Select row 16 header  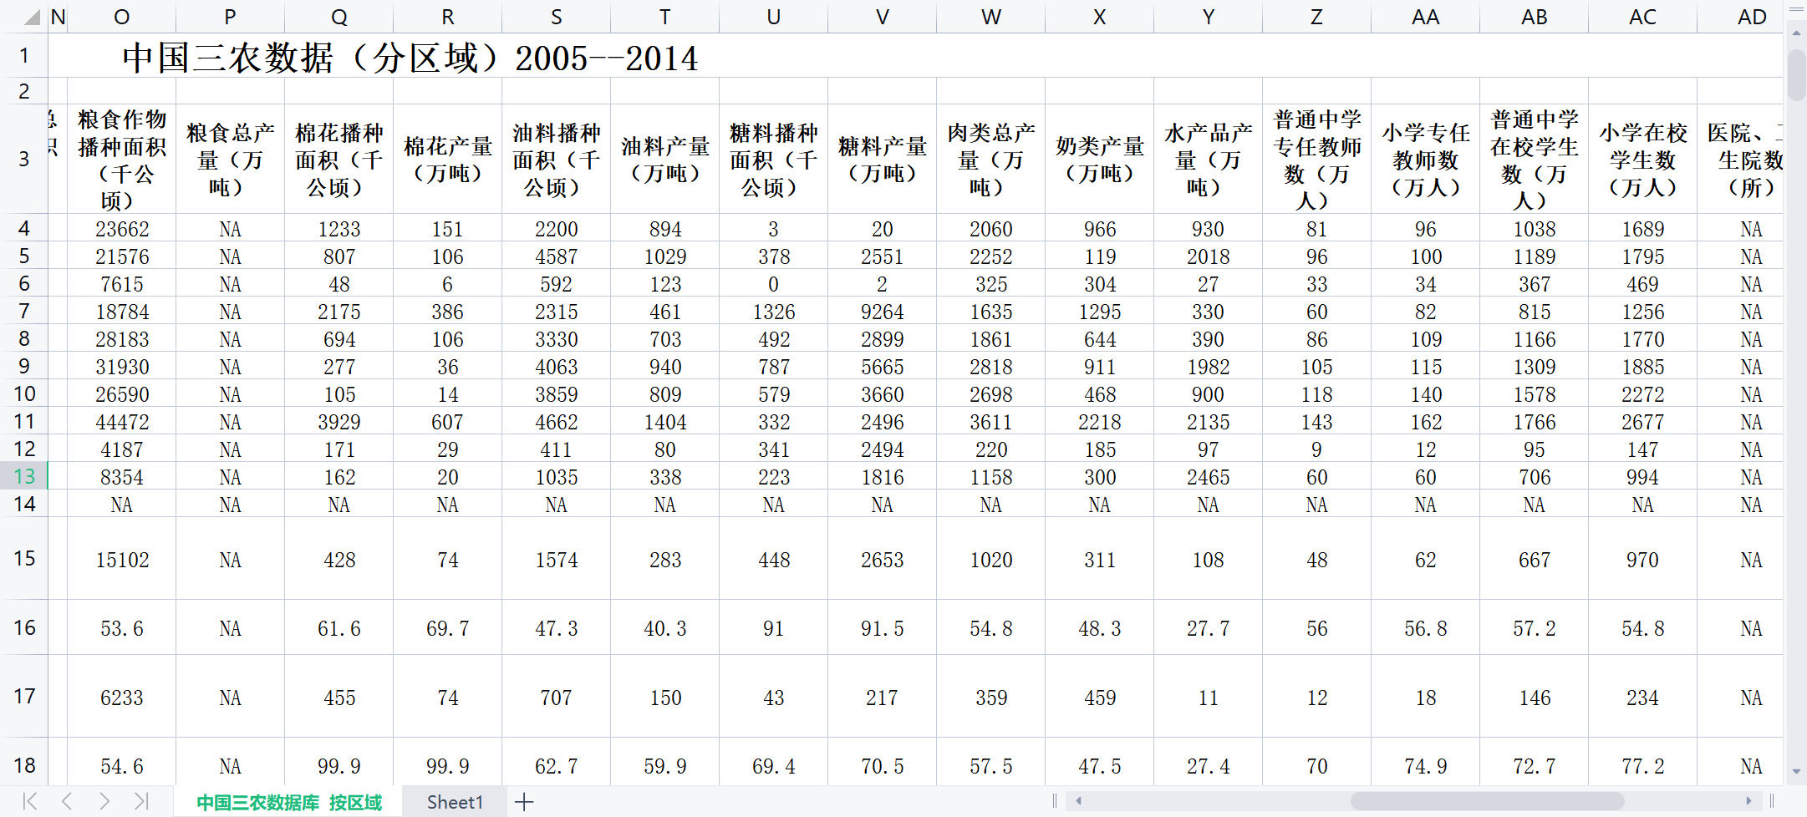(24, 627)
